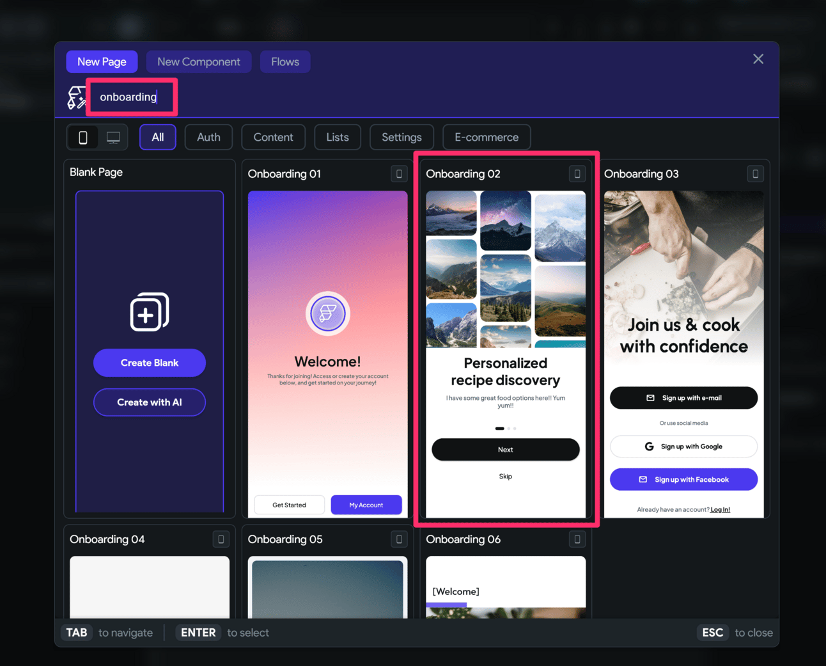Click Sign up with Facebook button

click(684, 479)
